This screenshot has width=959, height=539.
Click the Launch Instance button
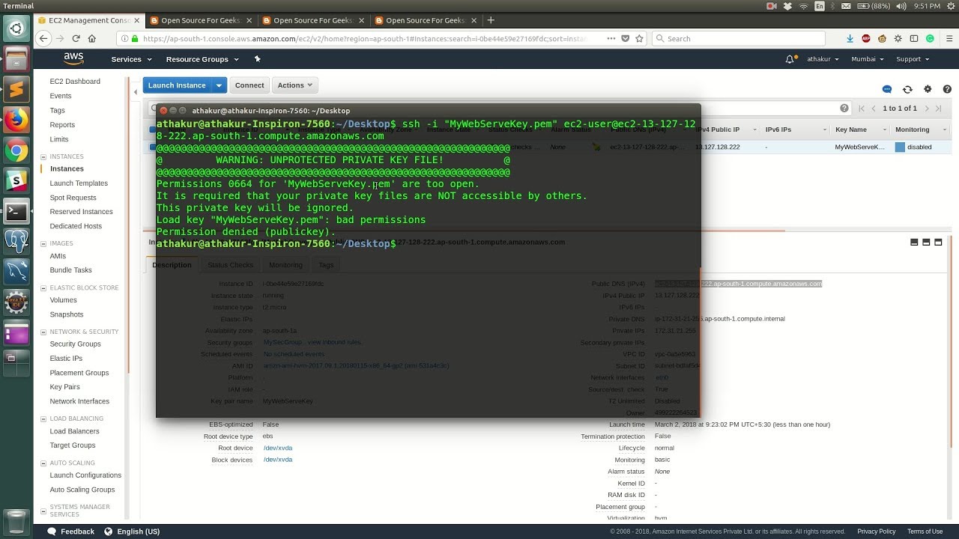pos(177,85)
